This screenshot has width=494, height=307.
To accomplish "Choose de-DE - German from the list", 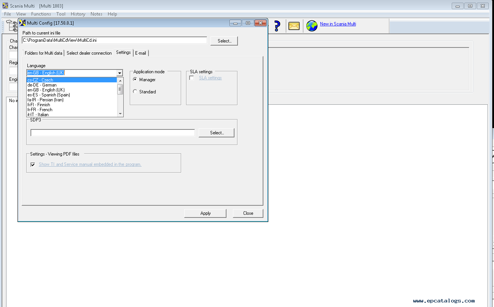I will pos(72,85).
